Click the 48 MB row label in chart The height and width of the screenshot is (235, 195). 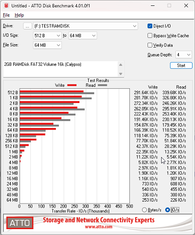pos(12,195)
